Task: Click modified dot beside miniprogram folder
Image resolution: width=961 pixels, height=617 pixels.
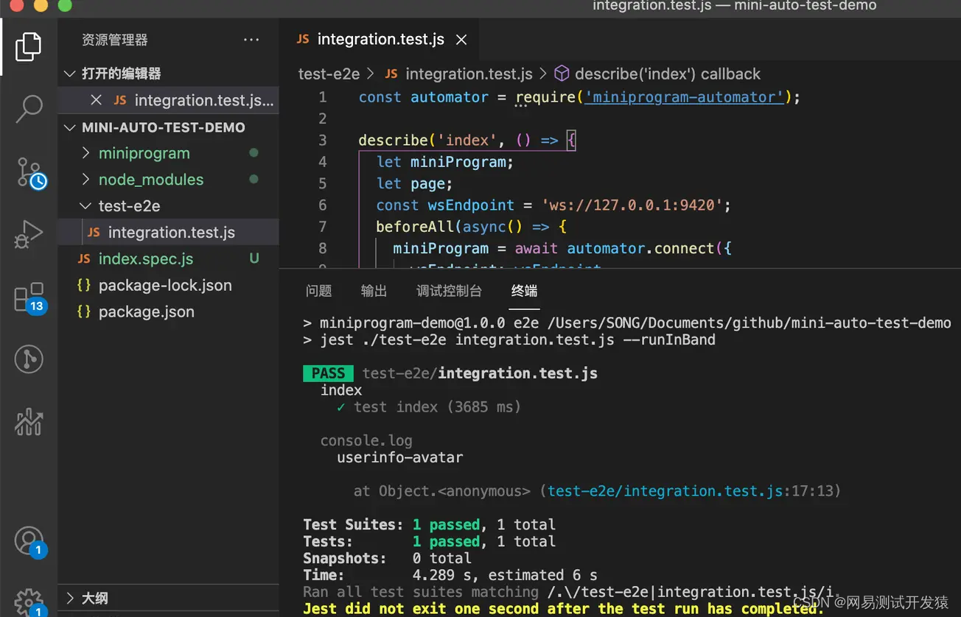Action: [x=254, y=153]
